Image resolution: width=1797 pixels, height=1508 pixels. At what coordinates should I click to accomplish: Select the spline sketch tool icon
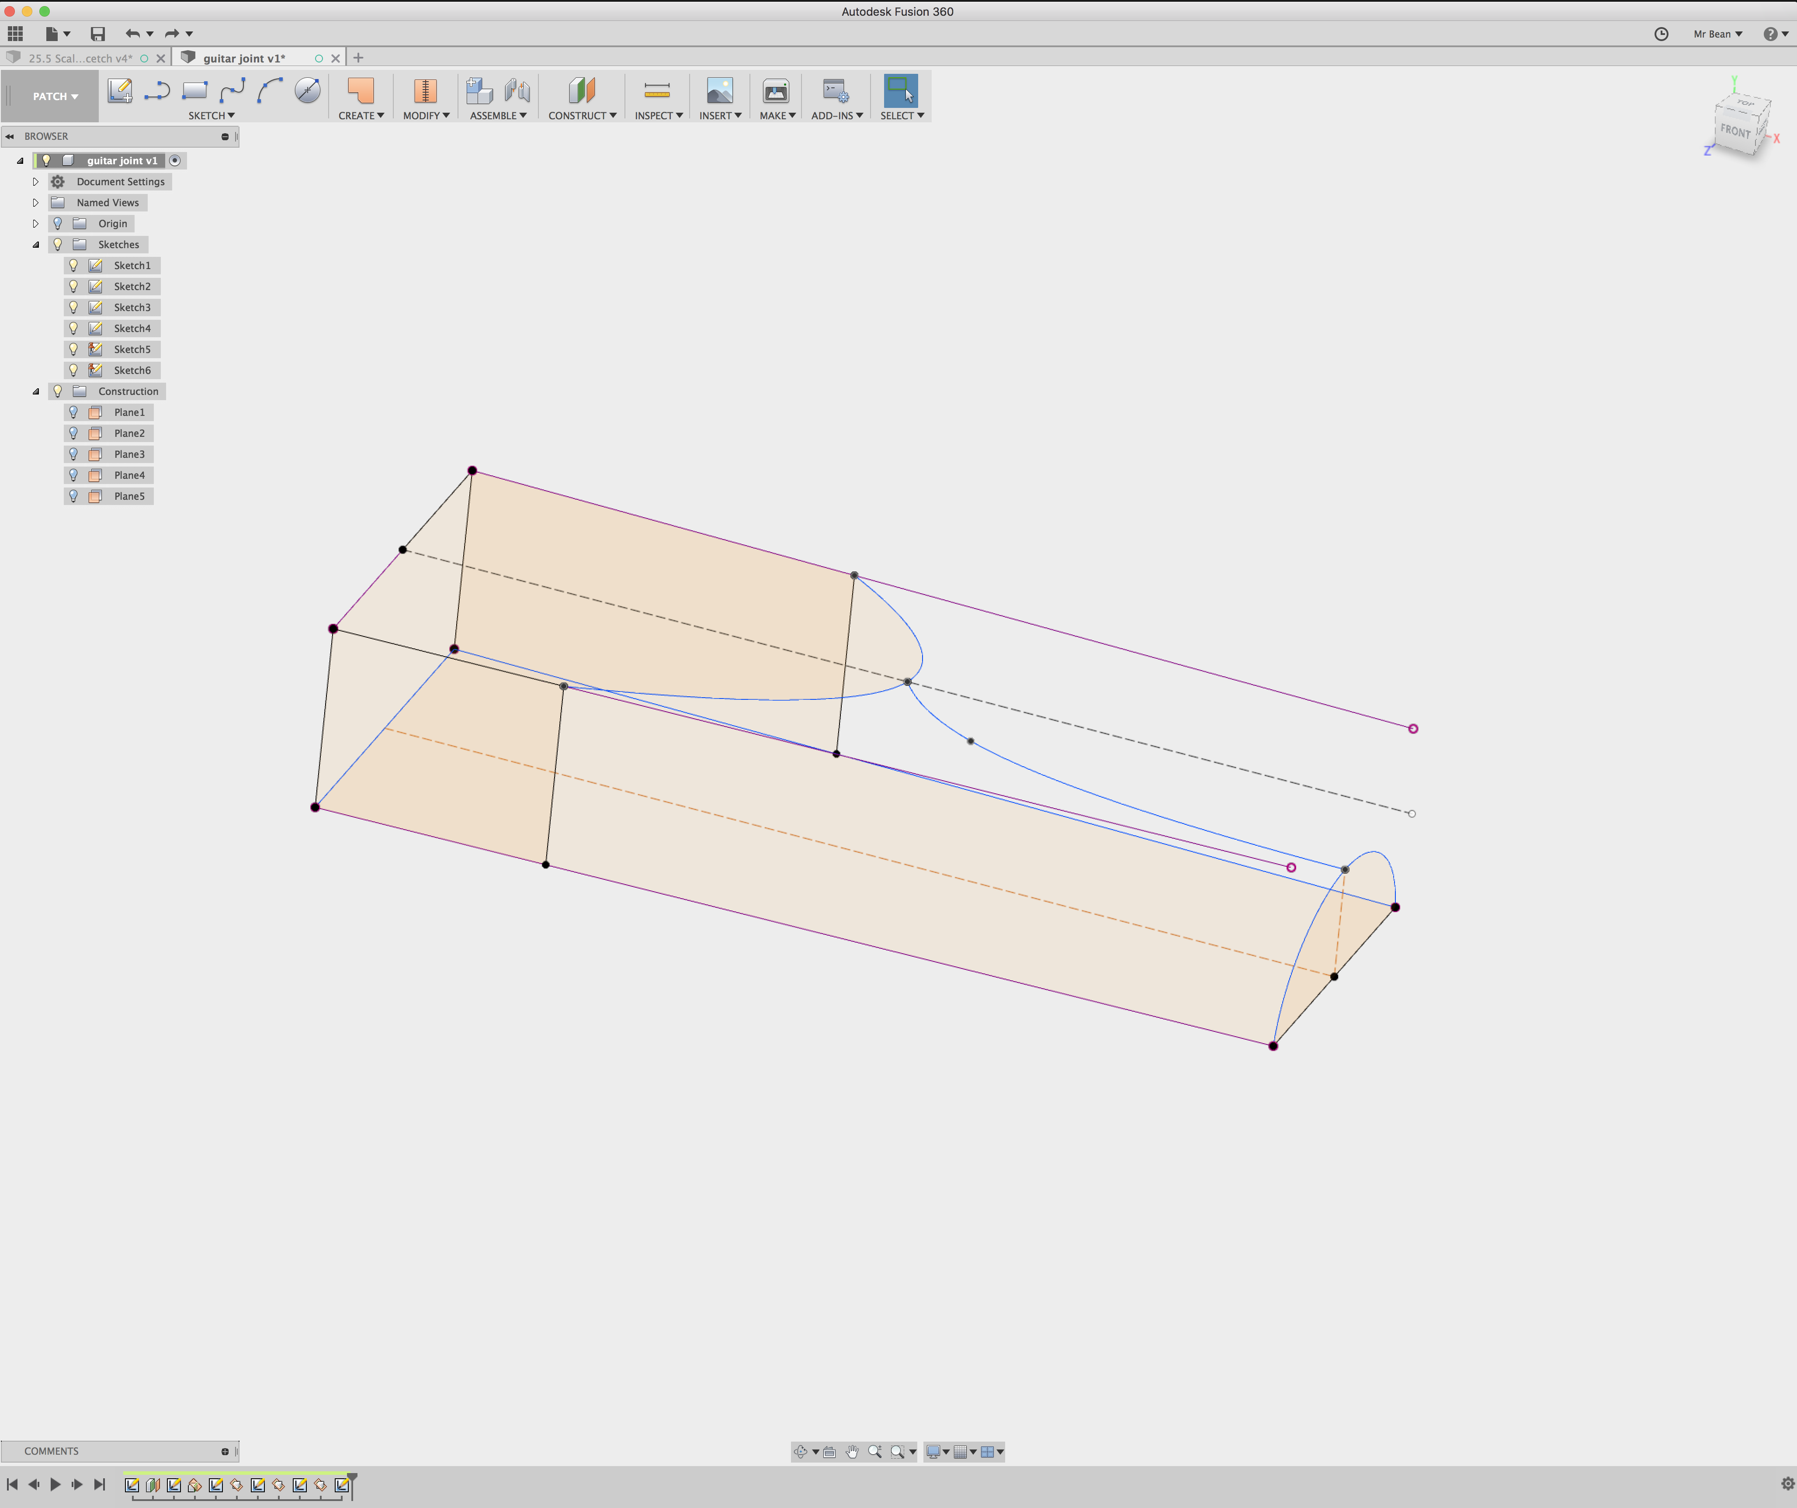click(233, 91)
